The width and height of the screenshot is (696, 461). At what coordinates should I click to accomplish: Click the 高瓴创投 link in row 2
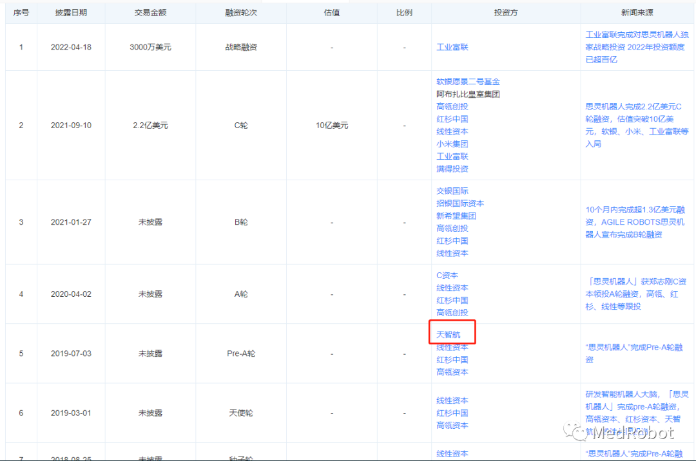tap(452, 106)
